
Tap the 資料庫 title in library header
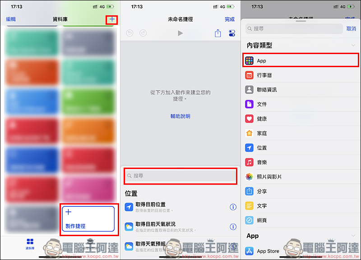(x=60, y=19)
